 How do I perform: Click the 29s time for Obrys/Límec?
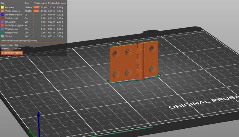coord(27,33)
